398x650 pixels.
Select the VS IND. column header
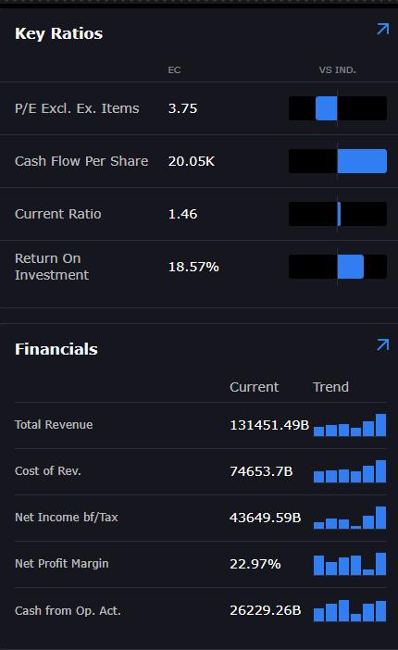338,70
